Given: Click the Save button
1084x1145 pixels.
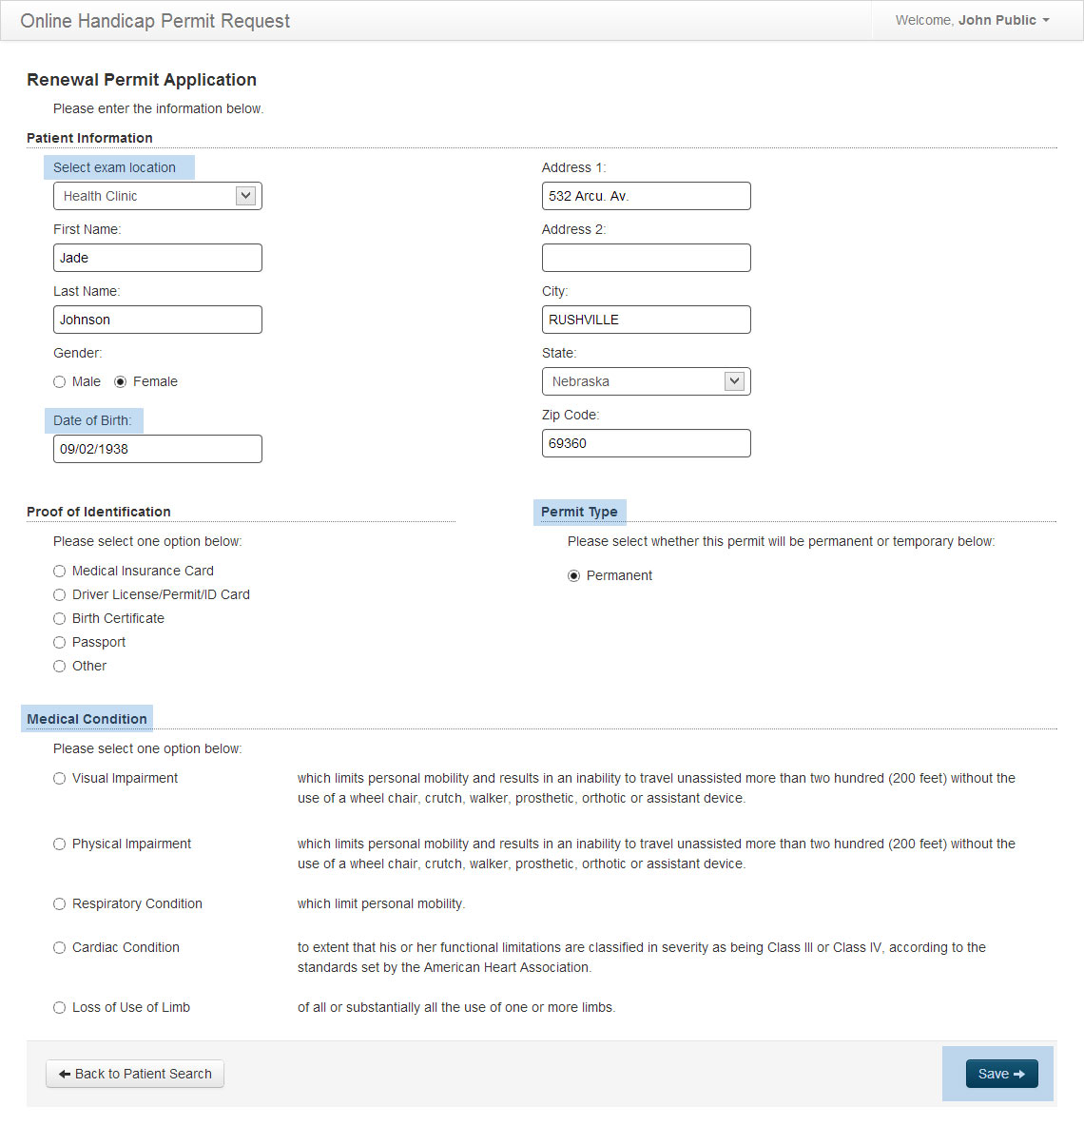Looking at the screenshot, I should 1001,1074.
